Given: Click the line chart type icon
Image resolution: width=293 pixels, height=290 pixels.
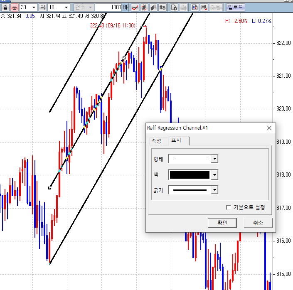Looking at the screenshot, I should [x=135, y=7].
